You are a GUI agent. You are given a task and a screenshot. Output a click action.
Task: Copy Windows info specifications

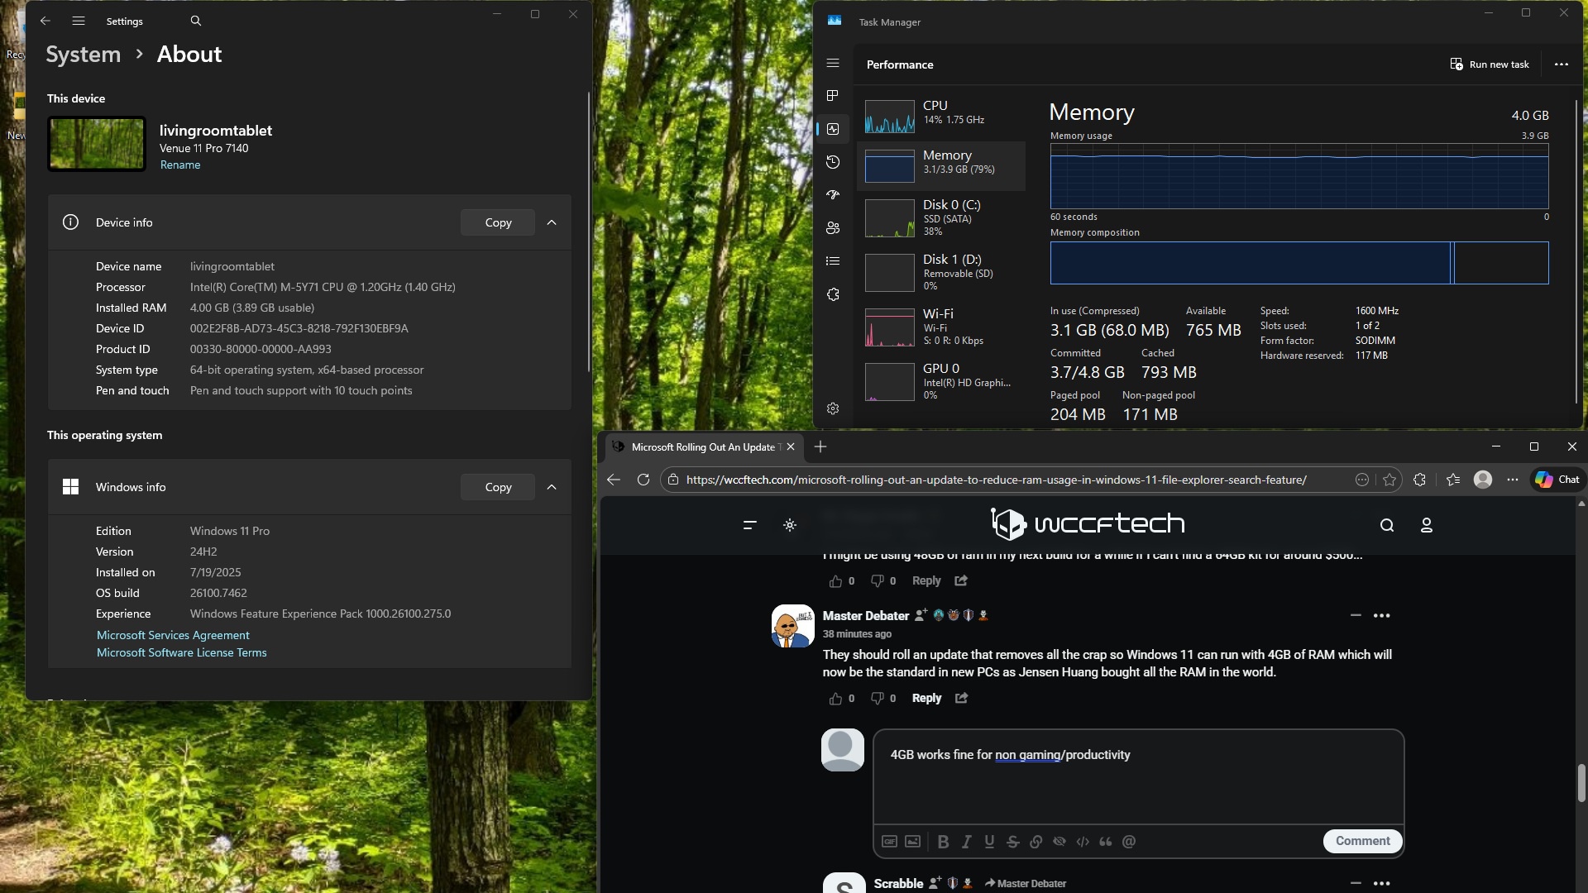[x=498, y=487]
